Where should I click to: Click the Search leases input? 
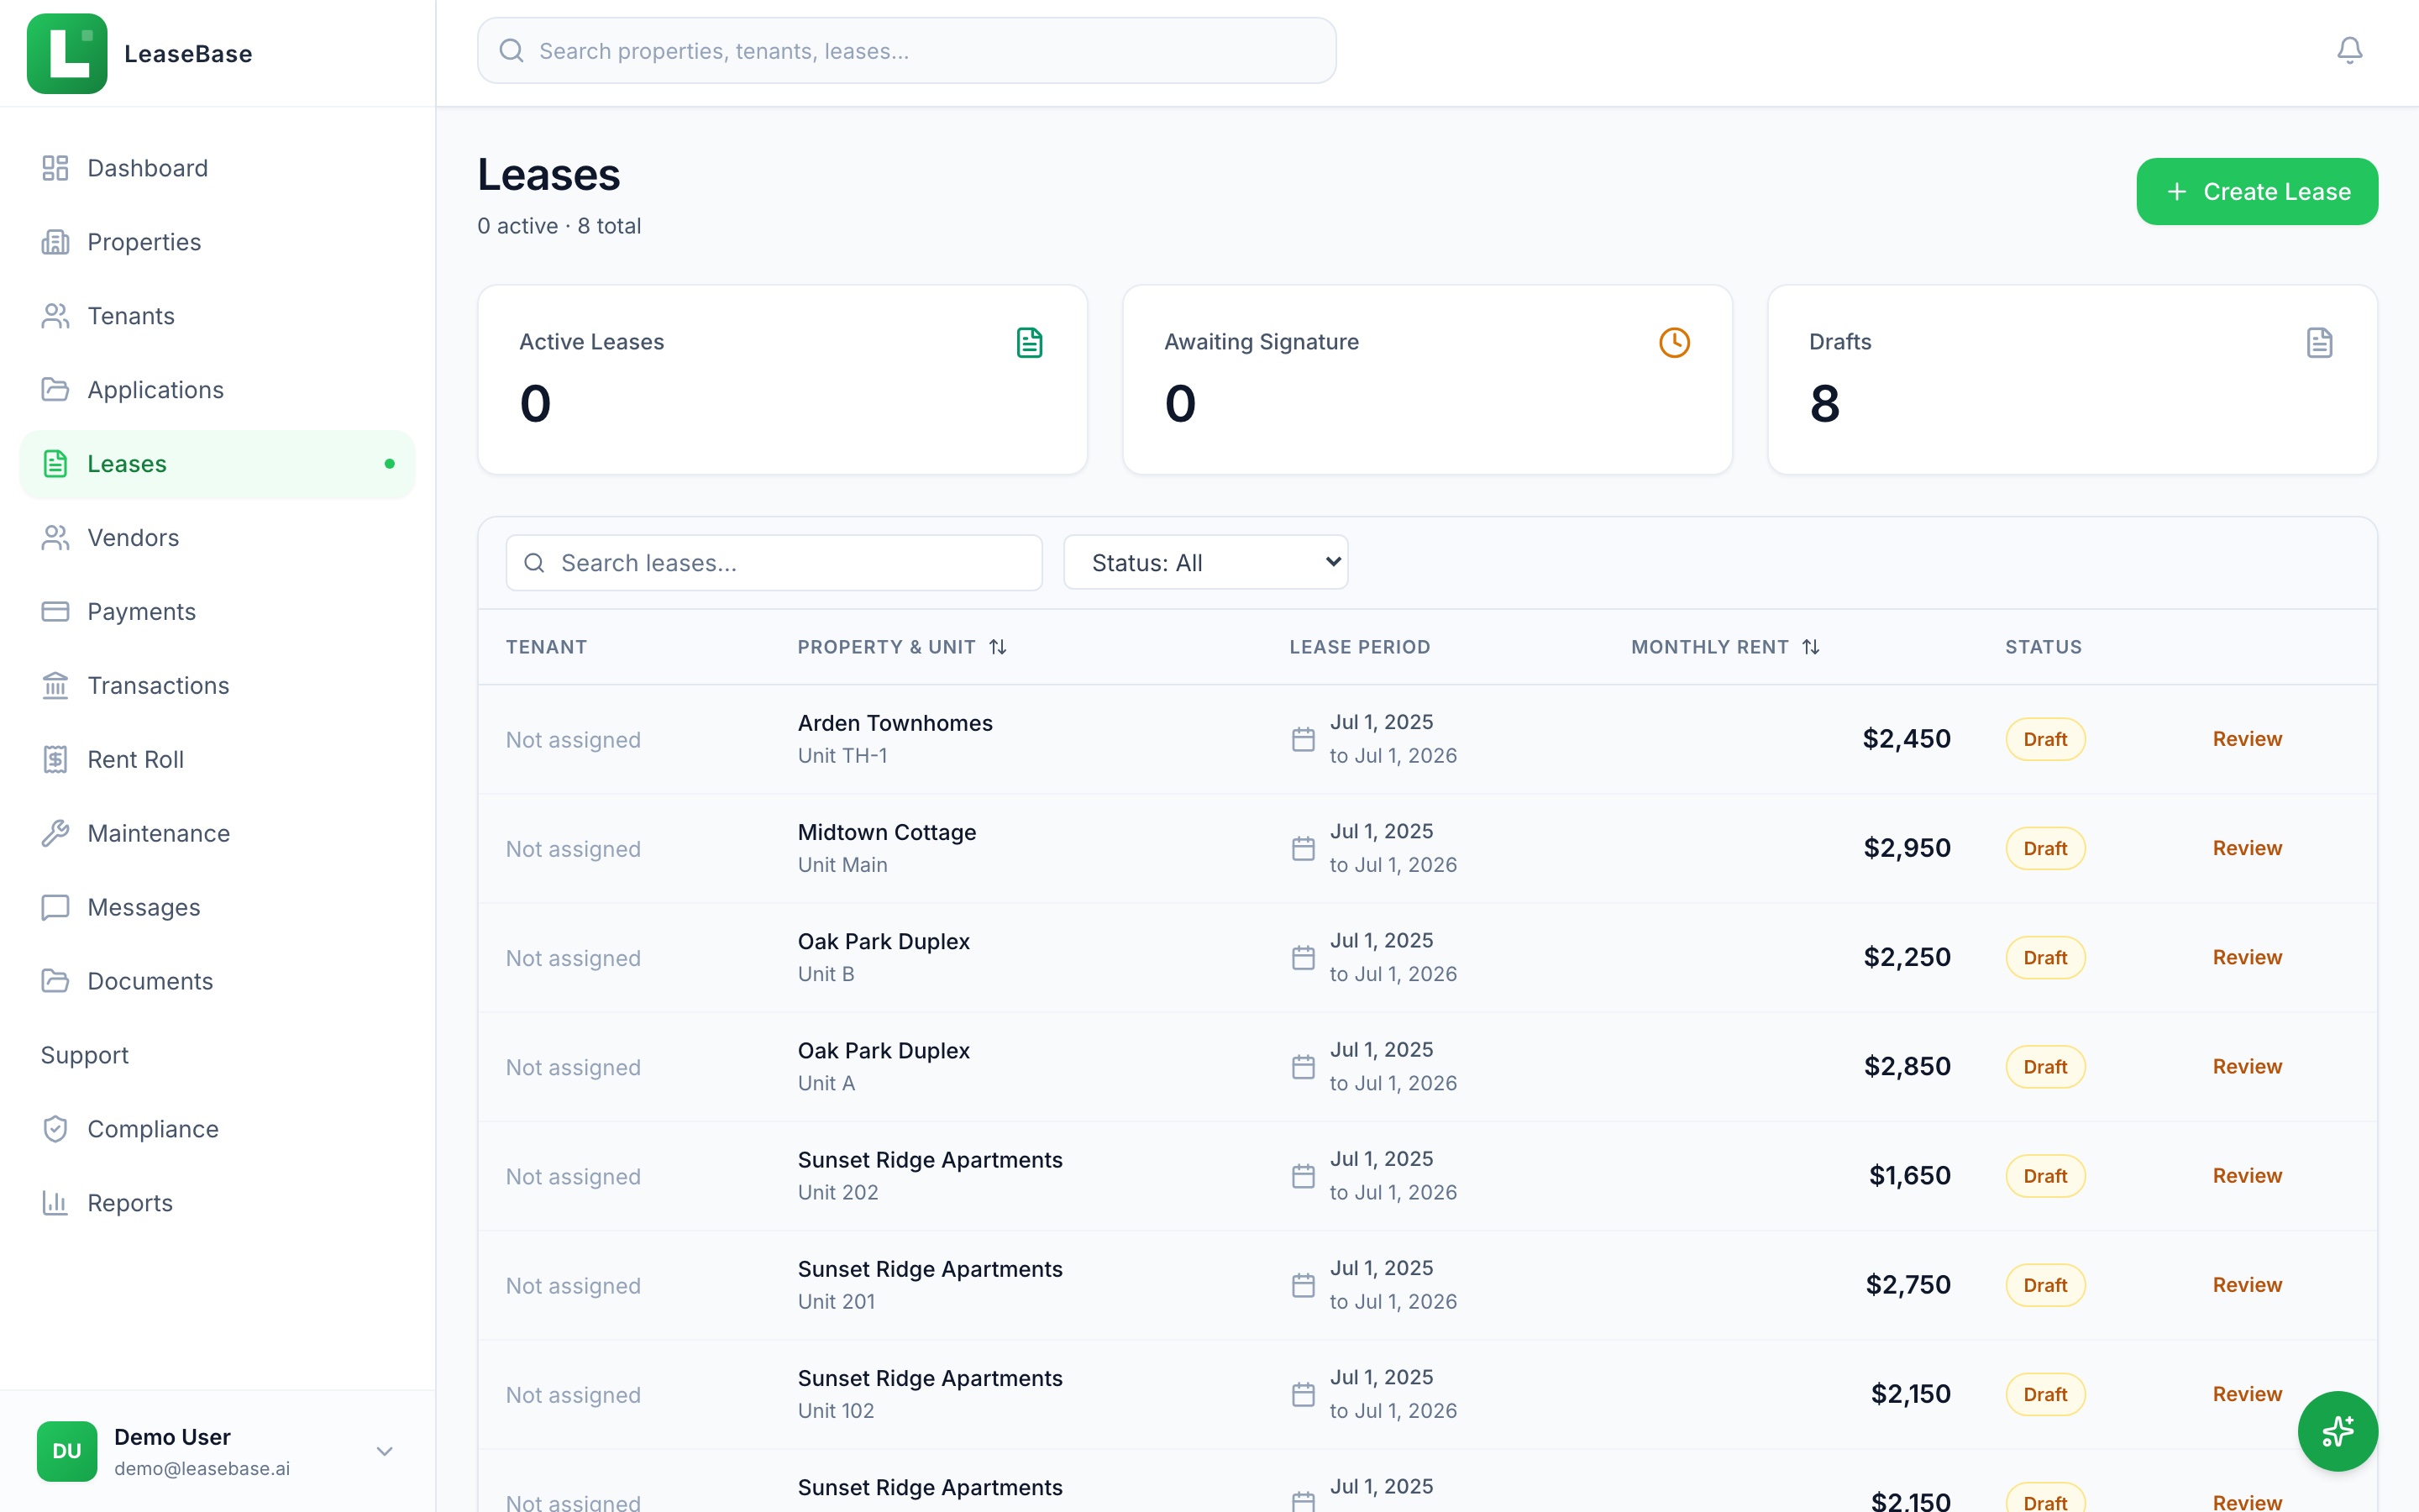(x=774, y=563)
